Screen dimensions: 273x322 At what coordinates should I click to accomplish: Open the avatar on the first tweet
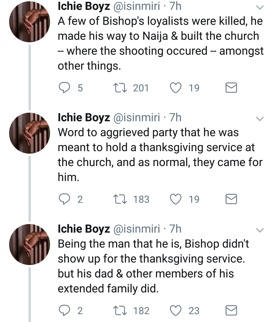tap(30, 22)
